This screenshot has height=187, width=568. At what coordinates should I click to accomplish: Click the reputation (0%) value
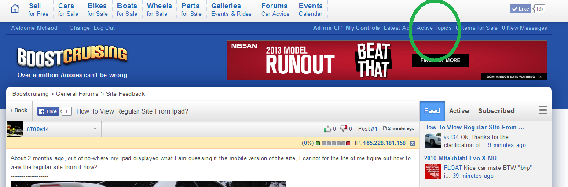[x=308, y=143]
